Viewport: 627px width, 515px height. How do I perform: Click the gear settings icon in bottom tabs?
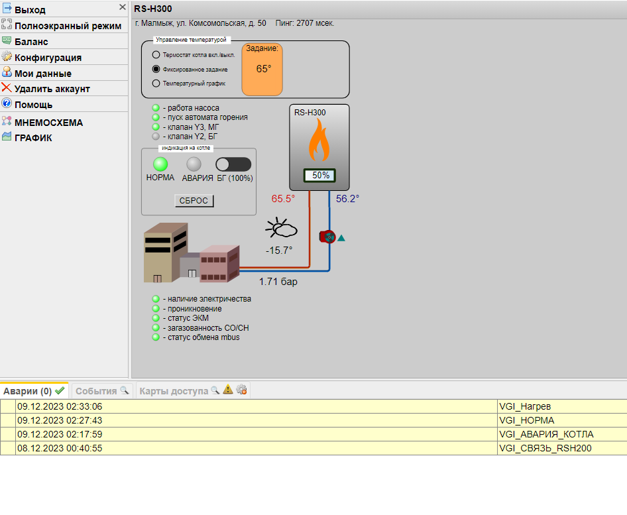coord(241,390)
